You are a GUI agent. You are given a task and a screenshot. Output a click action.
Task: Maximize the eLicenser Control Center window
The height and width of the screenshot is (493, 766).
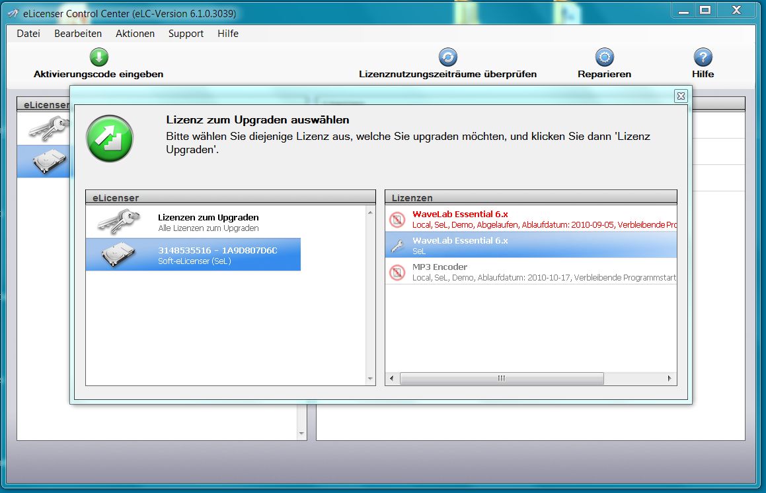705,11
